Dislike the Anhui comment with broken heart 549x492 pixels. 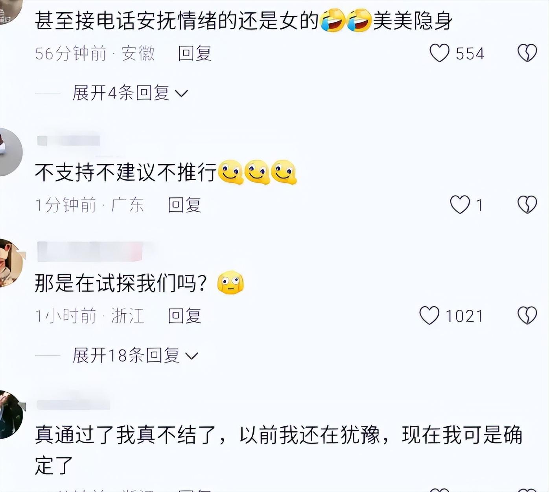click(527, 53)
